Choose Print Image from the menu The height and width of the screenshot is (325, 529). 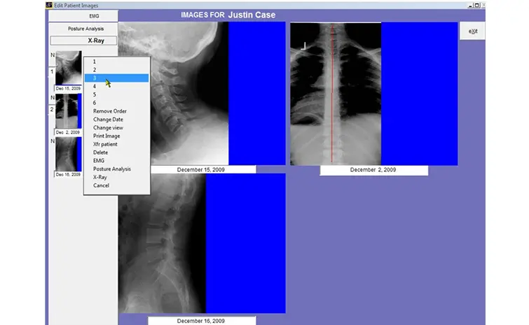pyautogui.click(x=116, y=136)
